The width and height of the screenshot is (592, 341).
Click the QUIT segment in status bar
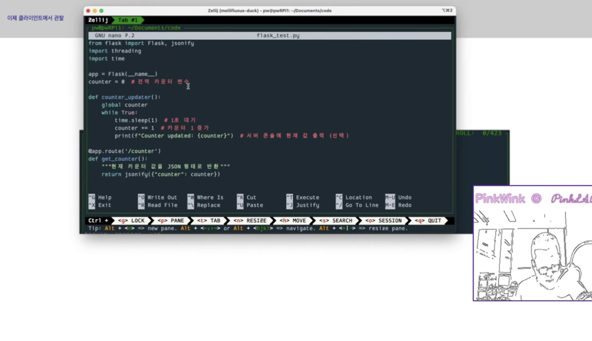pos(428,221)
